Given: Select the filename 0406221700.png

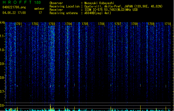Looking at the screenshot, I should coord(14,7).
